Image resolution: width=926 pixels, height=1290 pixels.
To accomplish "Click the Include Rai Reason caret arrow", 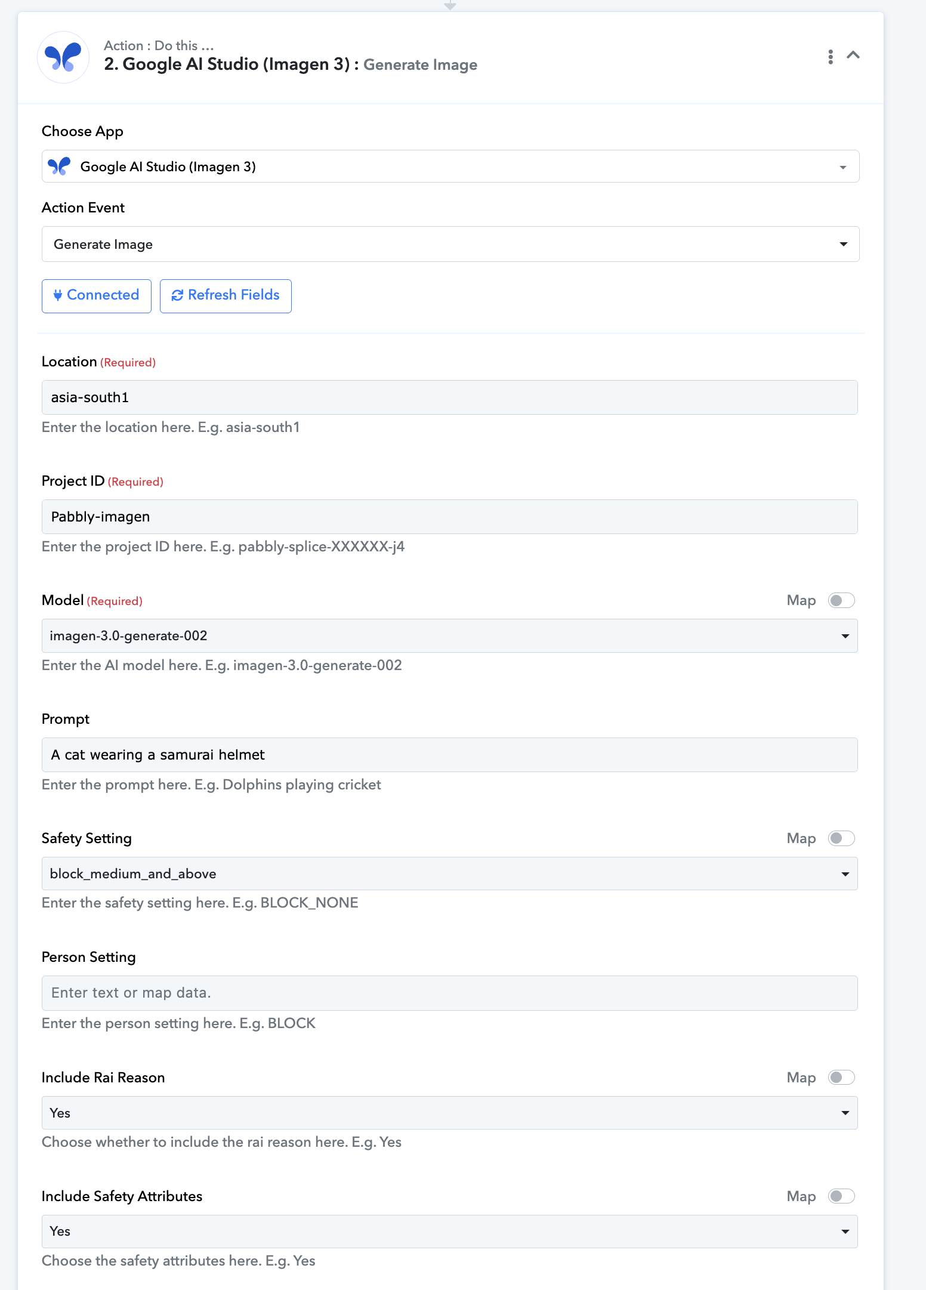I will [x=845, y=1113].
